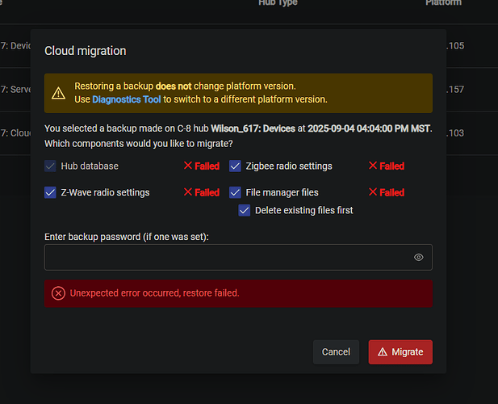Screen dimensions: 498x404
Task: Click the warning triangle icon in yellow banner
Action: (58, 93)
